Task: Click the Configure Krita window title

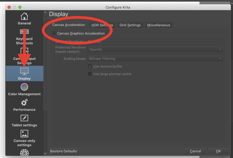Action: [x=118, y=8]
